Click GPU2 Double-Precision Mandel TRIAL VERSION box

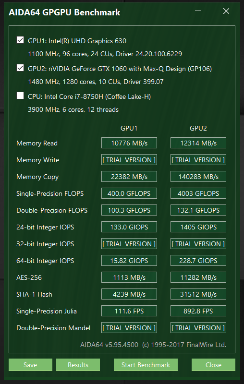pyautogui.click(x=198, y=328)
